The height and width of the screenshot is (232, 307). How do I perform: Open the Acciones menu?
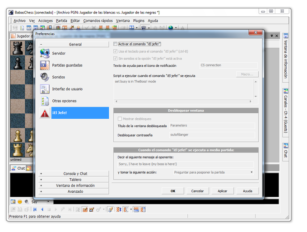pyautogui.click(x=46, y=21)
